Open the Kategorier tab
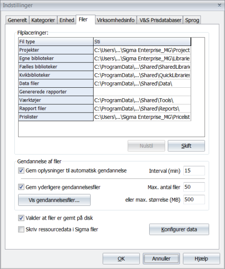The width and height of the screenshot is (225, 269). click(x=43, y=20)
